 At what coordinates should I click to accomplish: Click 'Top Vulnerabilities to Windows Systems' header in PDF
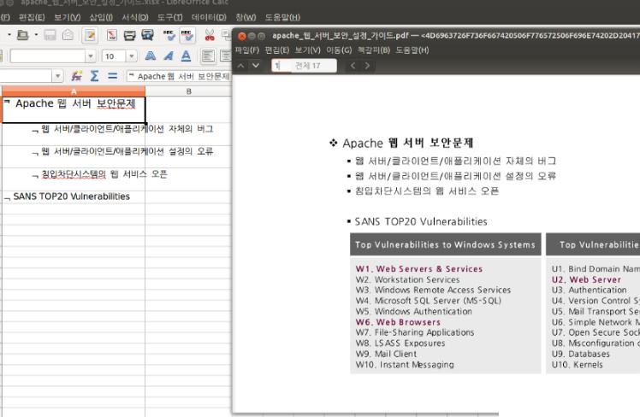pyautogui.click(x=445, y=244)
